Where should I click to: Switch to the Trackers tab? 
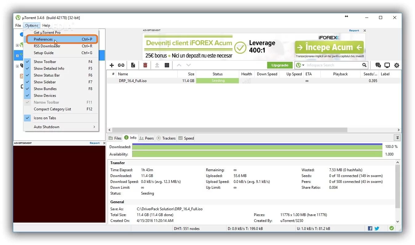(x=166, y=138)
